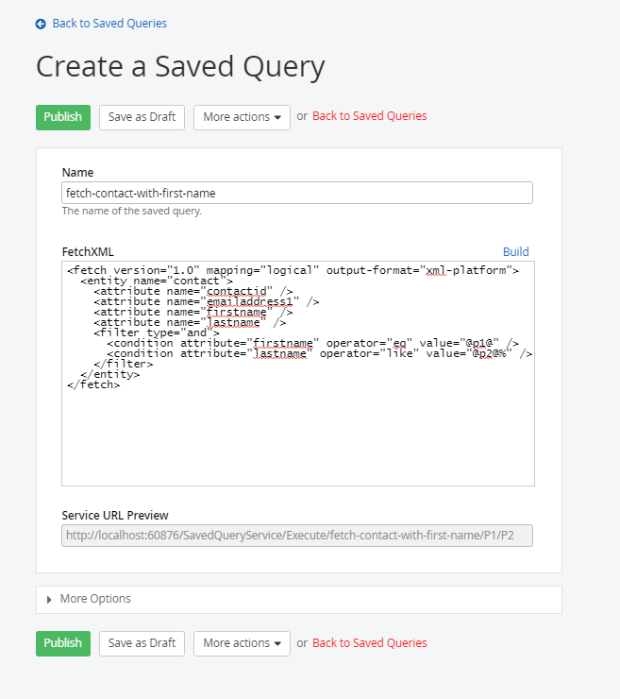Click the bottom Save as Draft button
The height and width of the screenshot is (699, 620).
[x=142, y=643]
